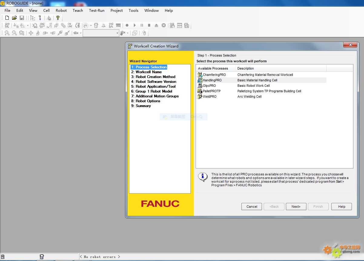Select '8: Robot Options' step
364x261 pixels.
coord(146,101)
